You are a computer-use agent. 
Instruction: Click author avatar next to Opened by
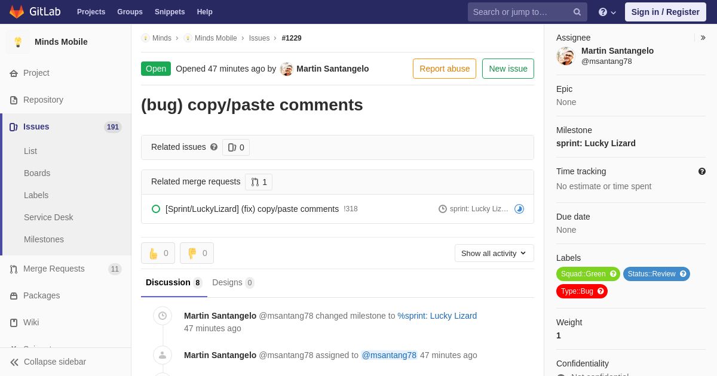click(287, 69)
